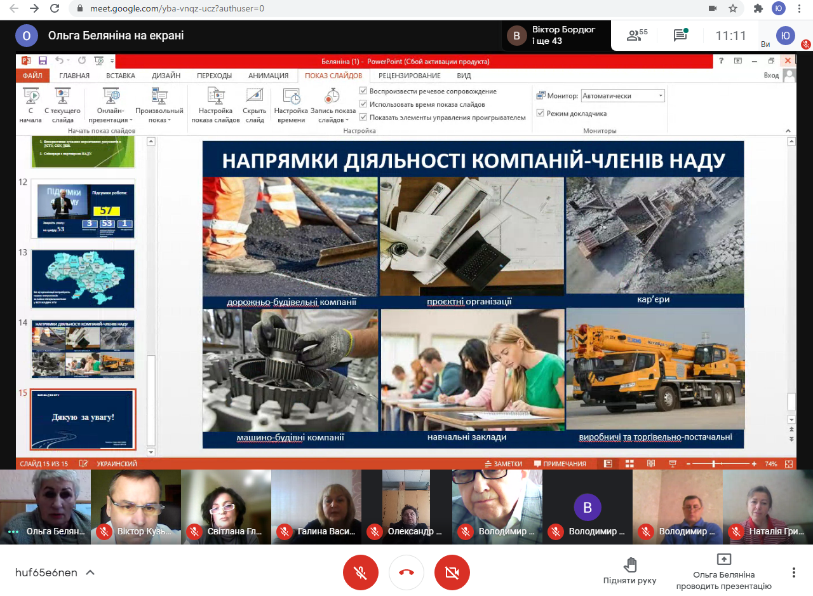Open the Meet chat panel

point(681,36)
